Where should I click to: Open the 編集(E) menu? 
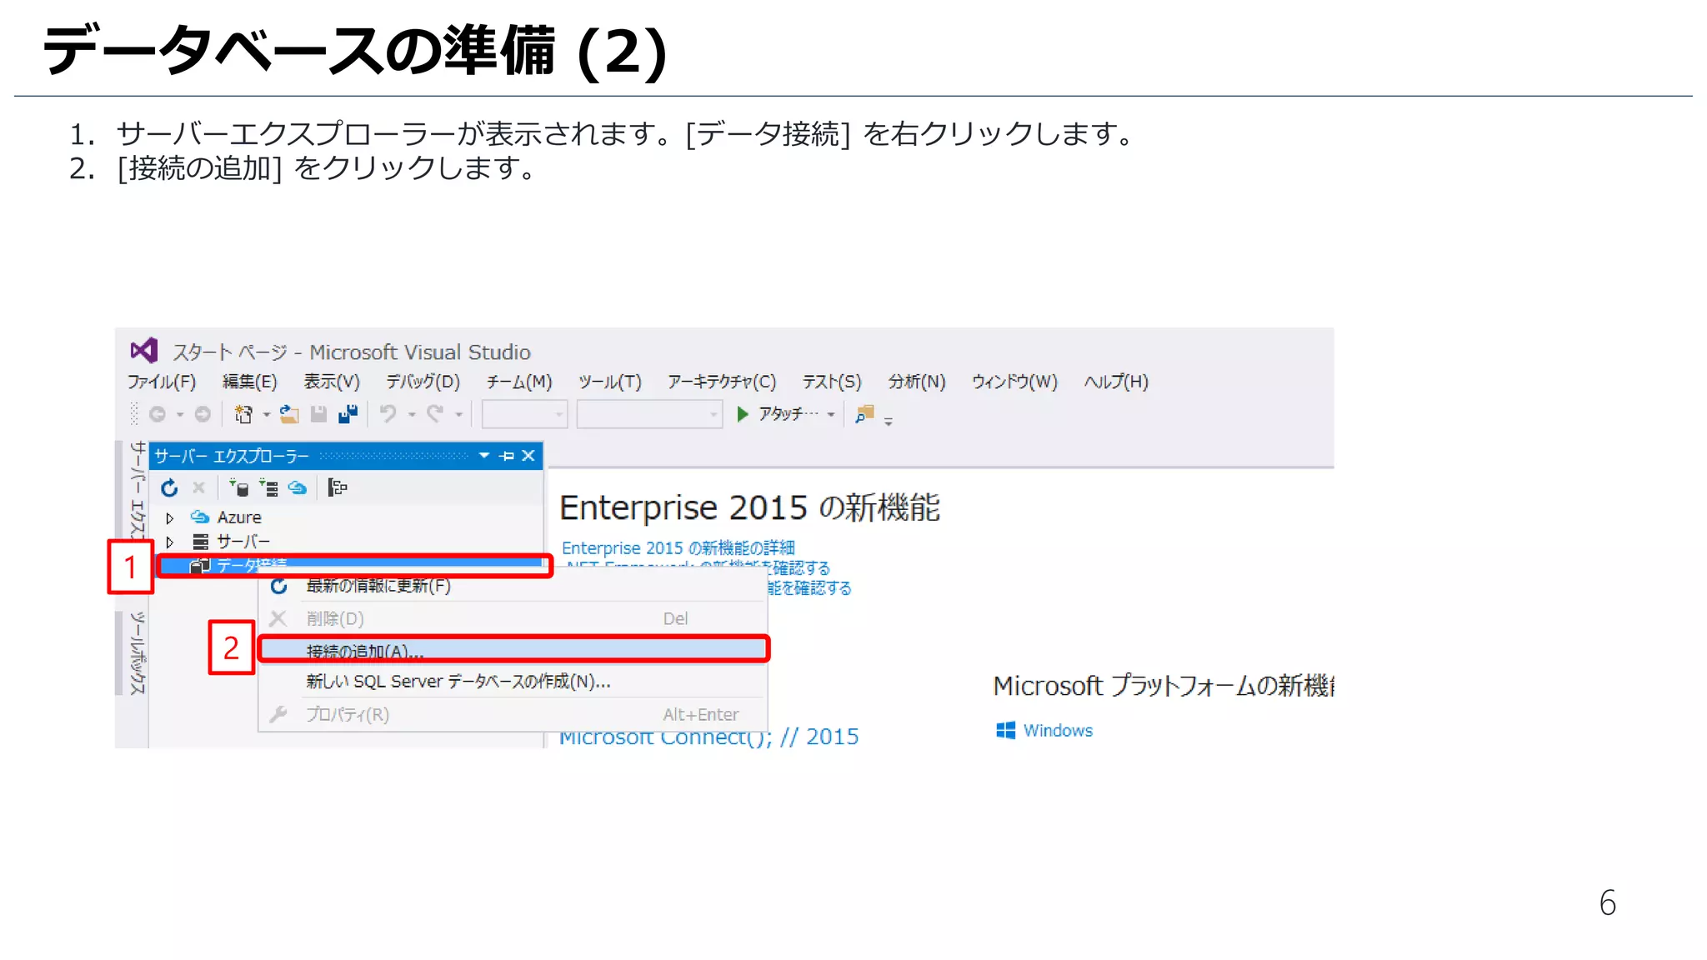click(x=249, y=382)
